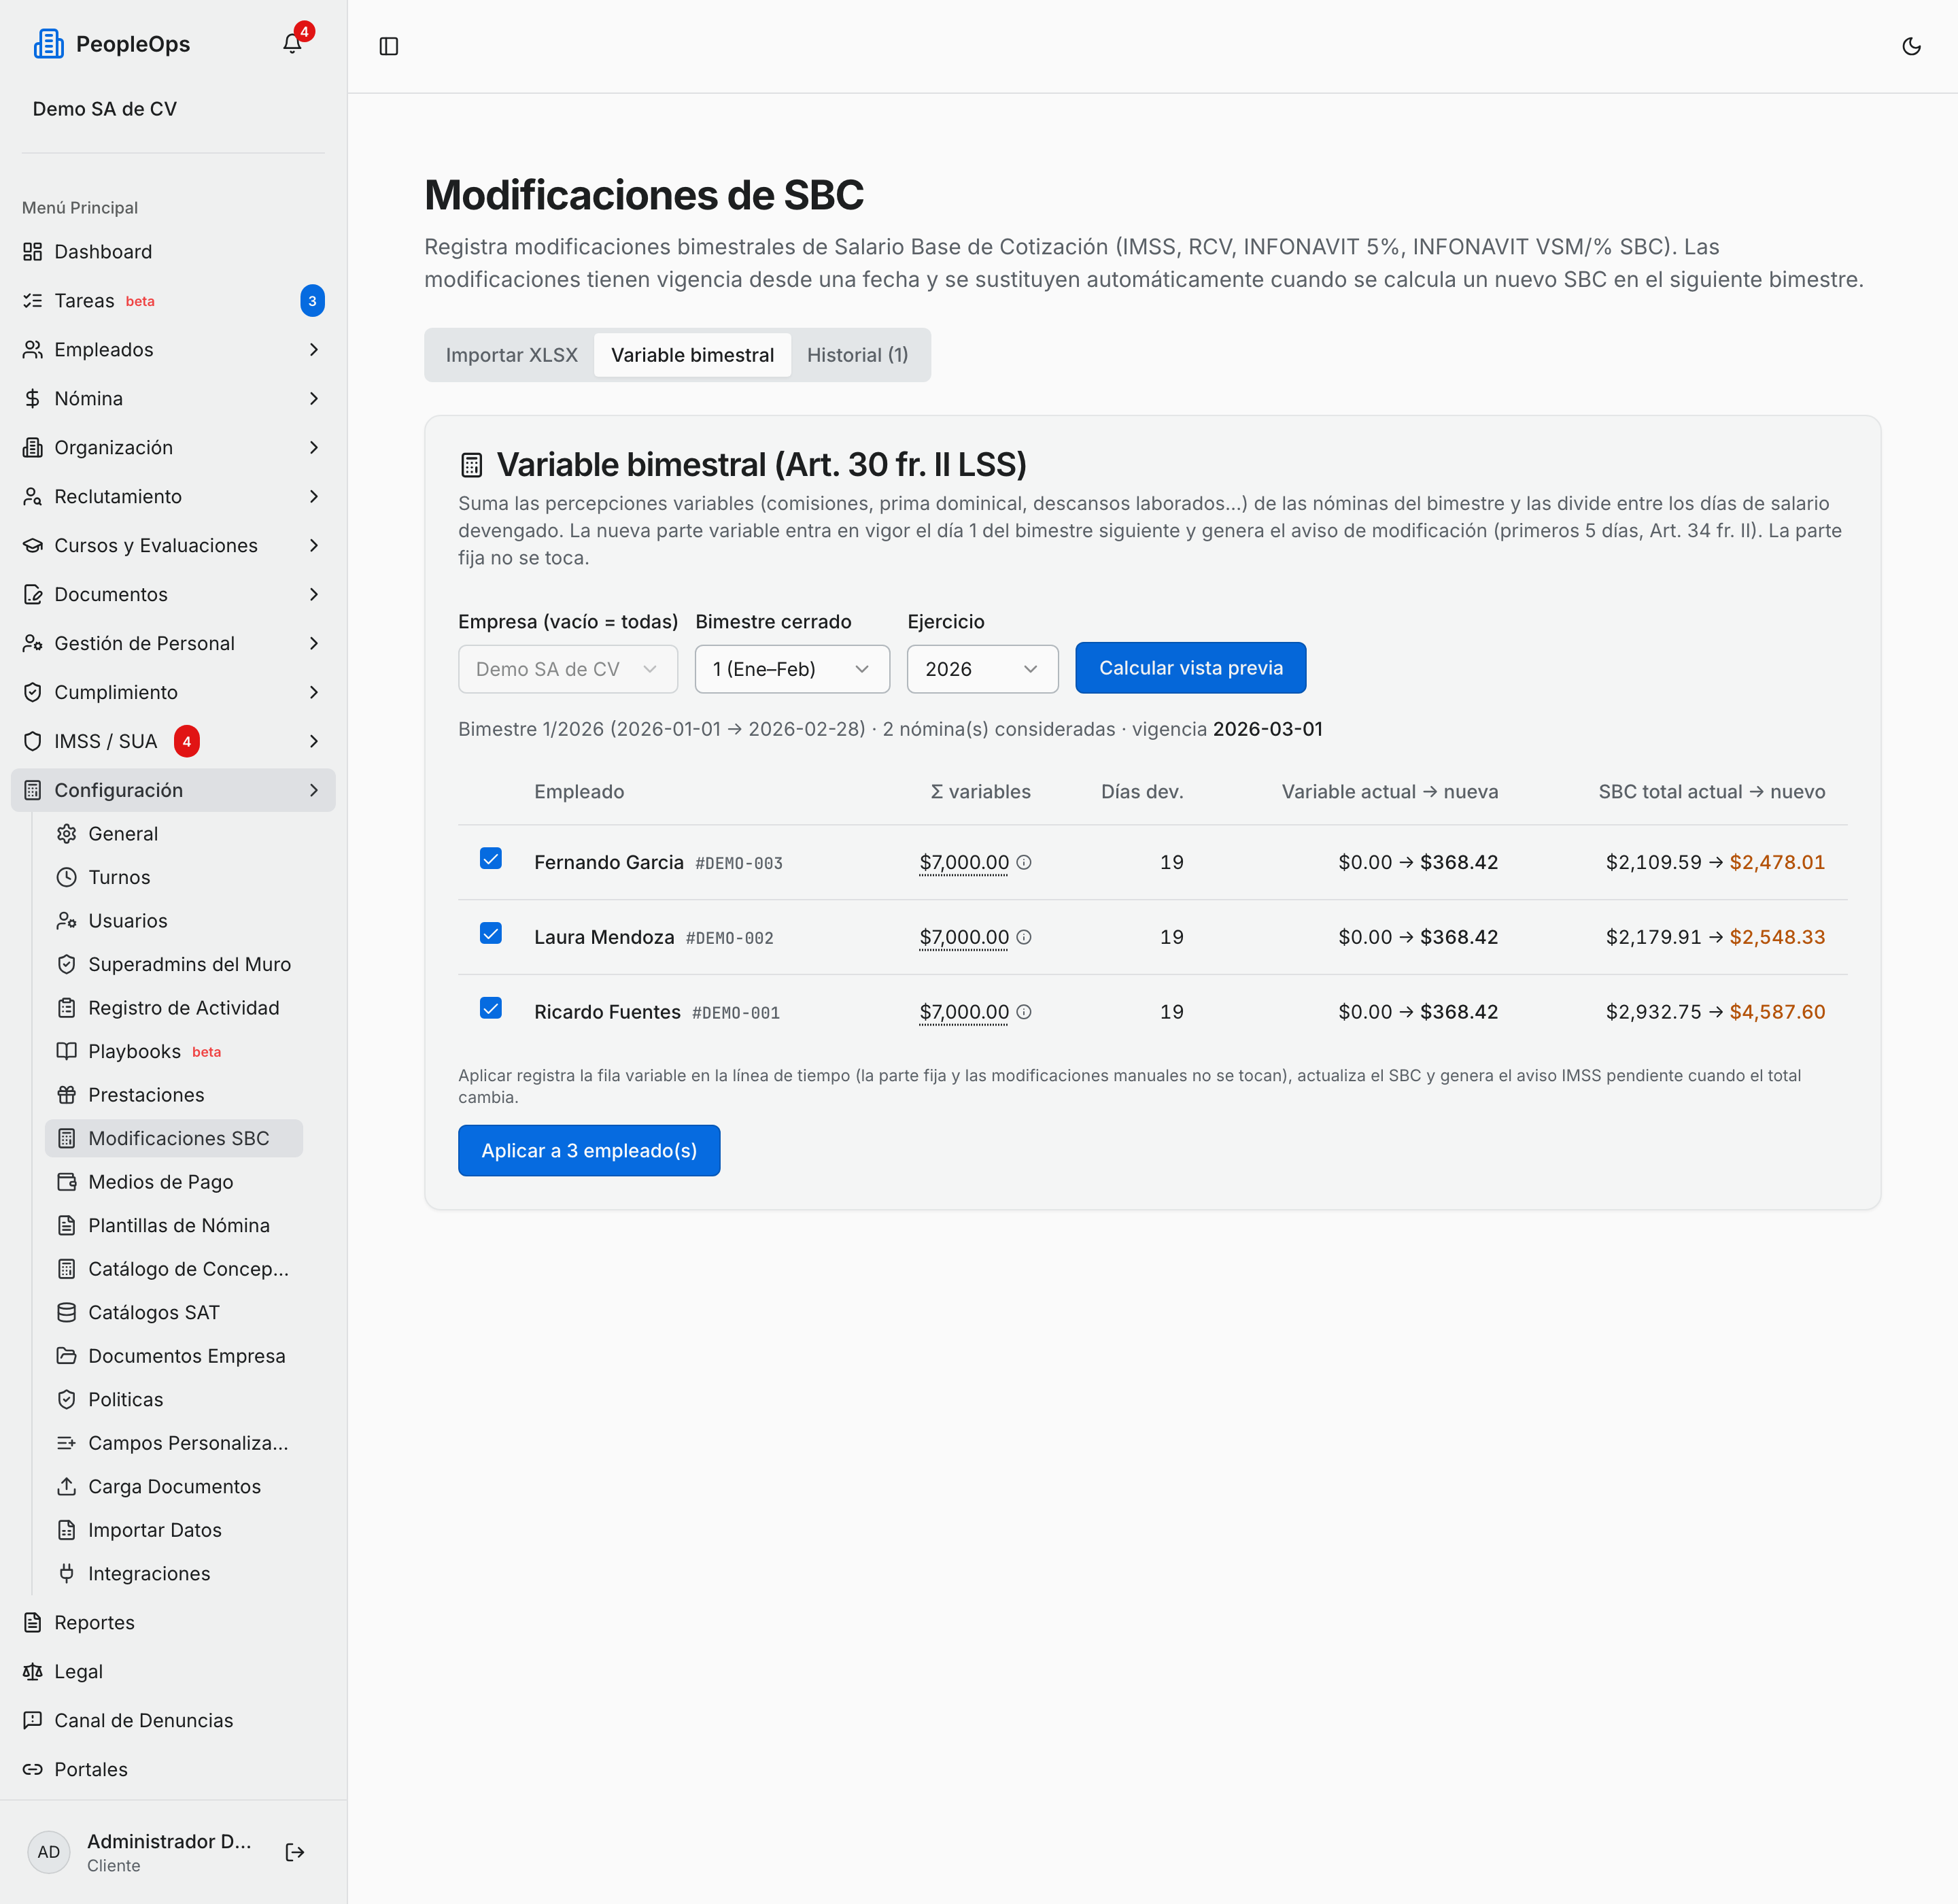Expand the Cumplimiento menu chevron
The height and width of the screenshot is (1904, 1958).
point(314,692)
